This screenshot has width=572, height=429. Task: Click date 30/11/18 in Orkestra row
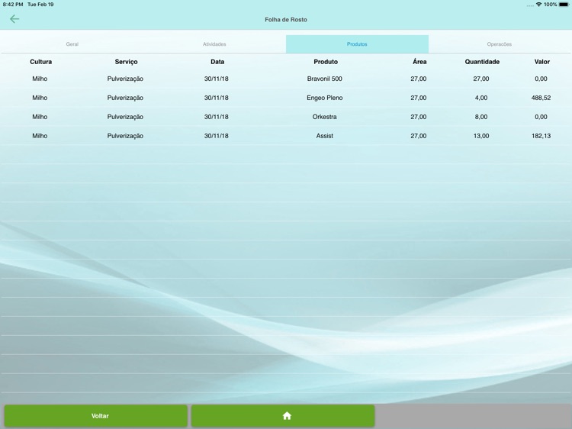[x=217, y=117]
